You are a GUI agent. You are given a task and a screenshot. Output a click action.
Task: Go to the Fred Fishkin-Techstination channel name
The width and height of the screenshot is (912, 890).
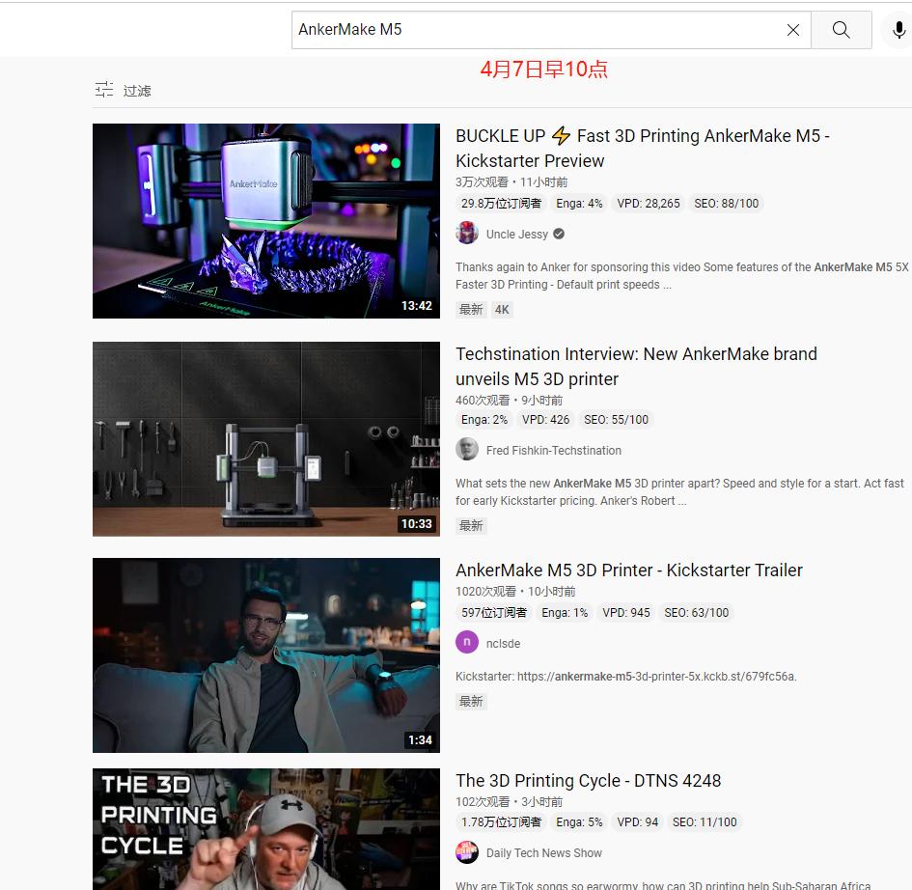[553, 450]
